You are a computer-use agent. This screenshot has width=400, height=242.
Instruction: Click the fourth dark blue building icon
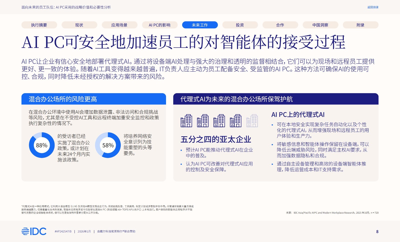coord(235,121)
